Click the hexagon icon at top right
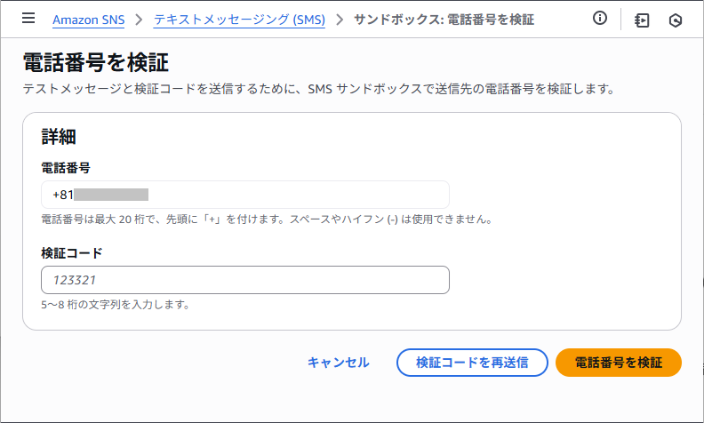The image size is (704, 423). click(x=676, y=20)
